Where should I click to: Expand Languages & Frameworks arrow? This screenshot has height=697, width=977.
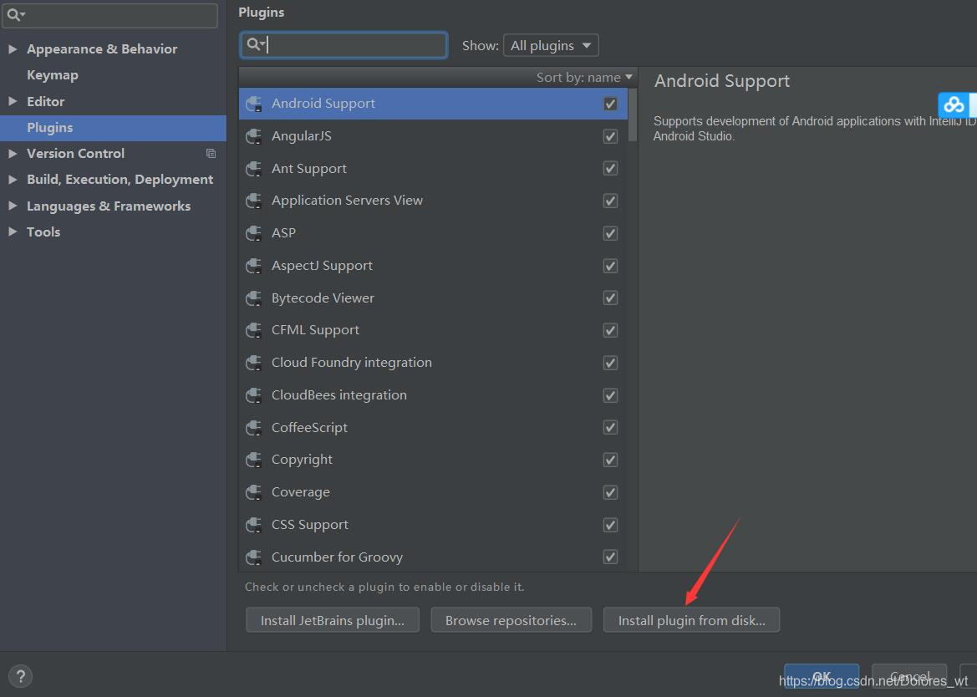[13, 206]
